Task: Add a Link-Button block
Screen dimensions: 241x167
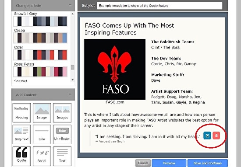Action: (62, 134)
